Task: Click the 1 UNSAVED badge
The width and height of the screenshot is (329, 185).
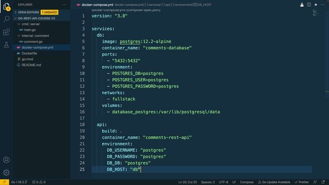Action: (49, 12)
